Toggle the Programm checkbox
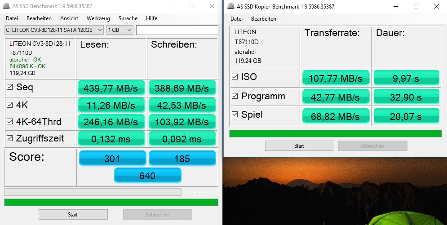447x225 pixels. (235, 96)
